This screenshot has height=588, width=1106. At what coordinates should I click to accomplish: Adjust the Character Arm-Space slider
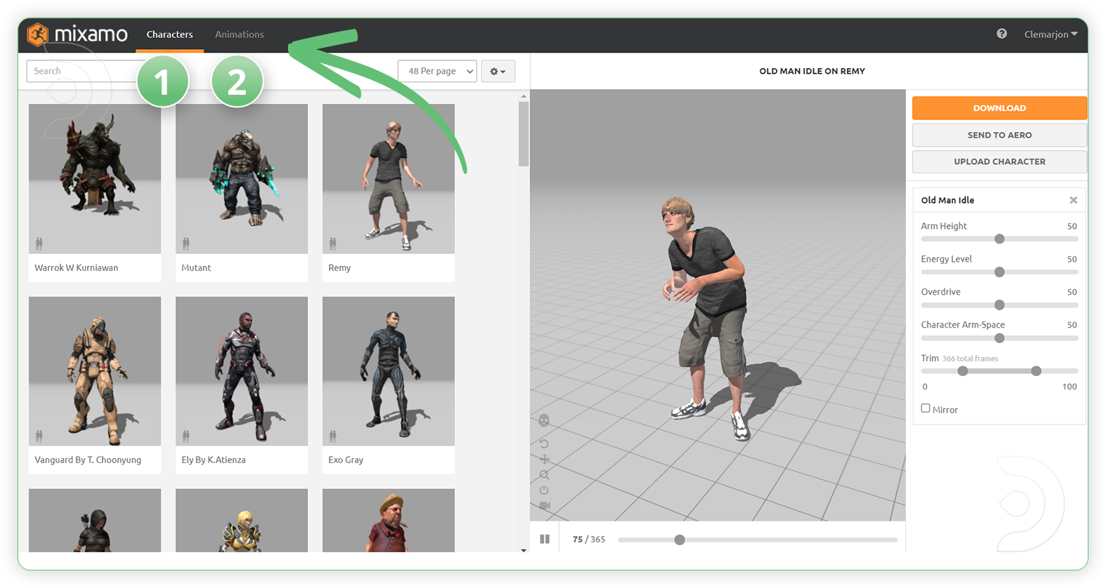click(999, 338)
